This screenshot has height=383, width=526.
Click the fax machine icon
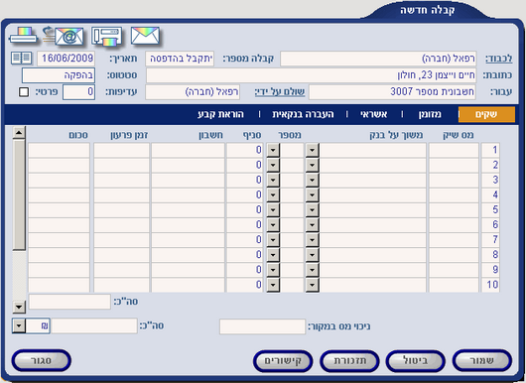click(106, 37)
